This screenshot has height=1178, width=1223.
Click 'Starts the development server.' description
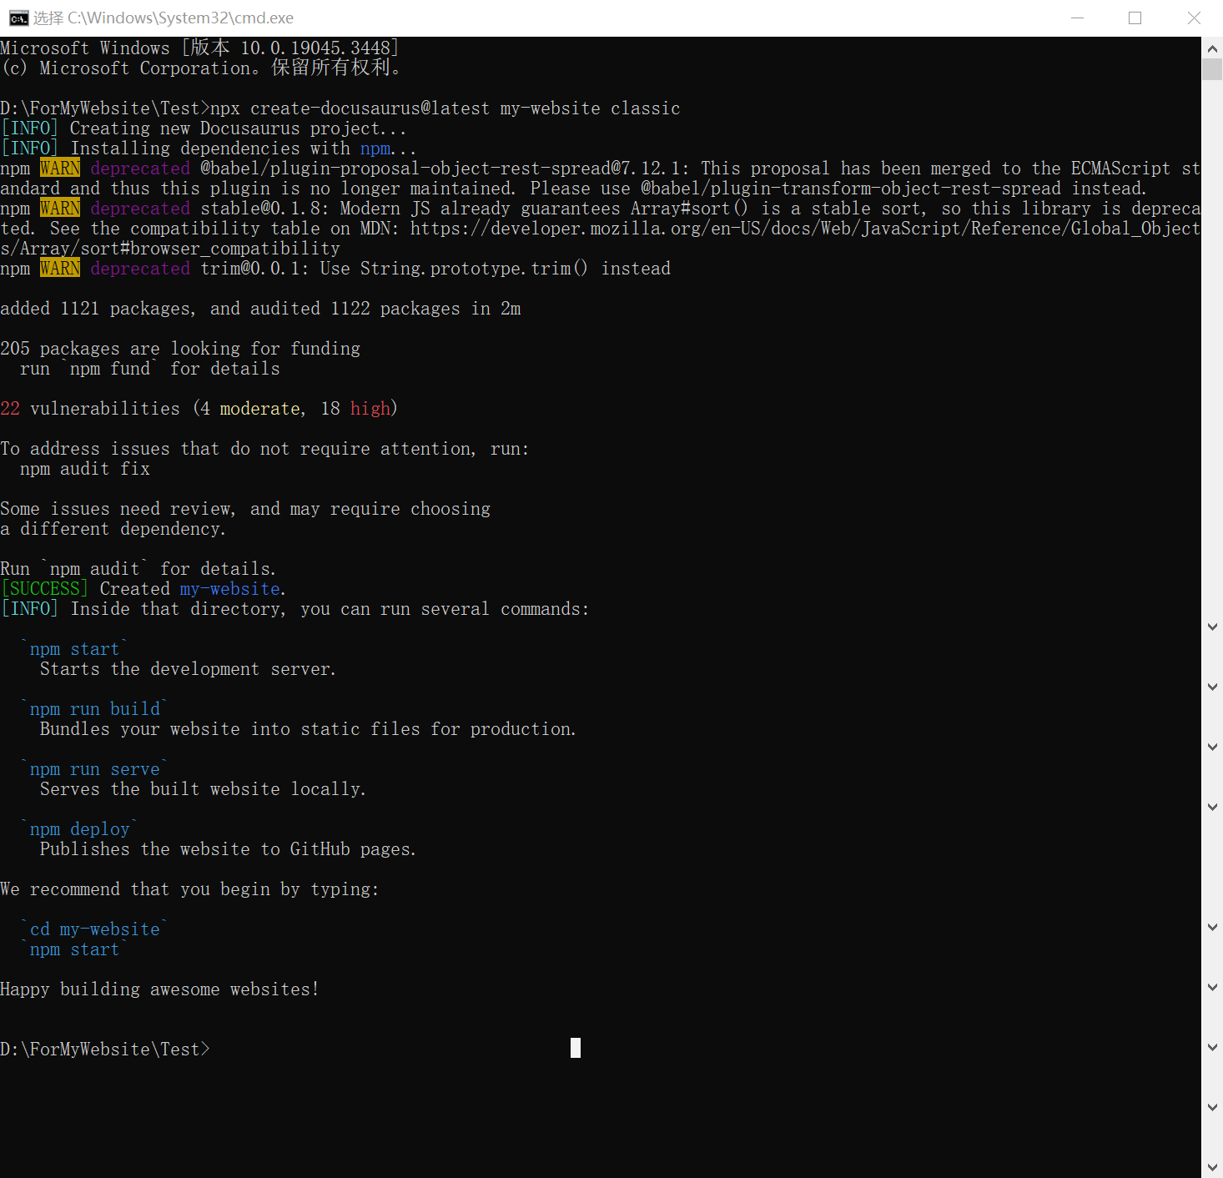click(188, 669)
